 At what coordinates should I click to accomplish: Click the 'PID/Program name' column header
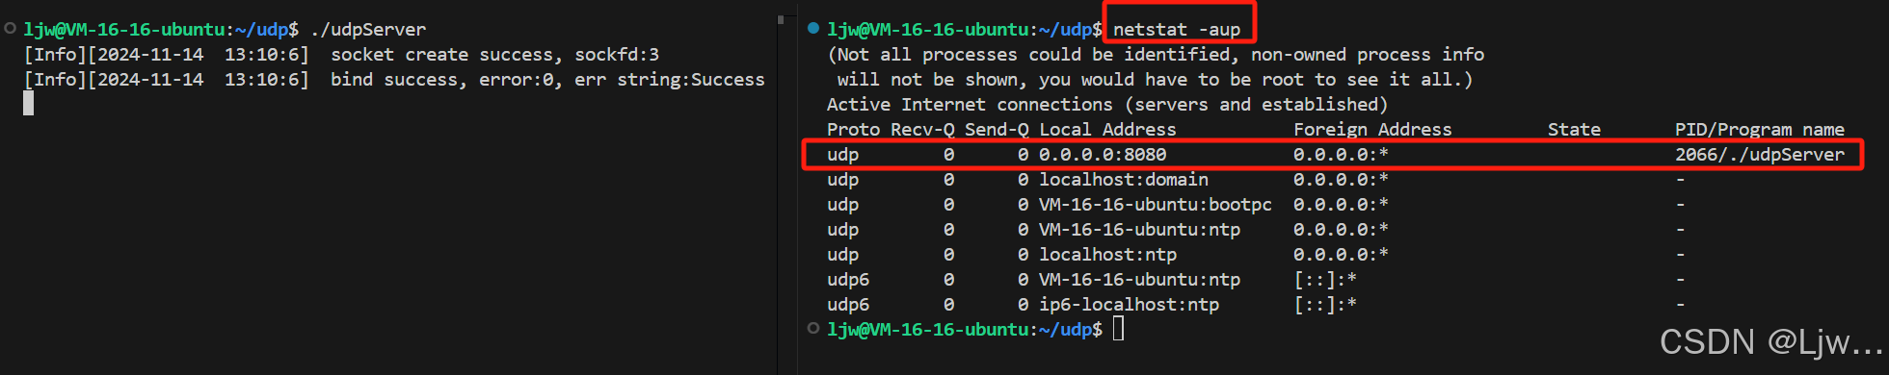(1760, 130)
